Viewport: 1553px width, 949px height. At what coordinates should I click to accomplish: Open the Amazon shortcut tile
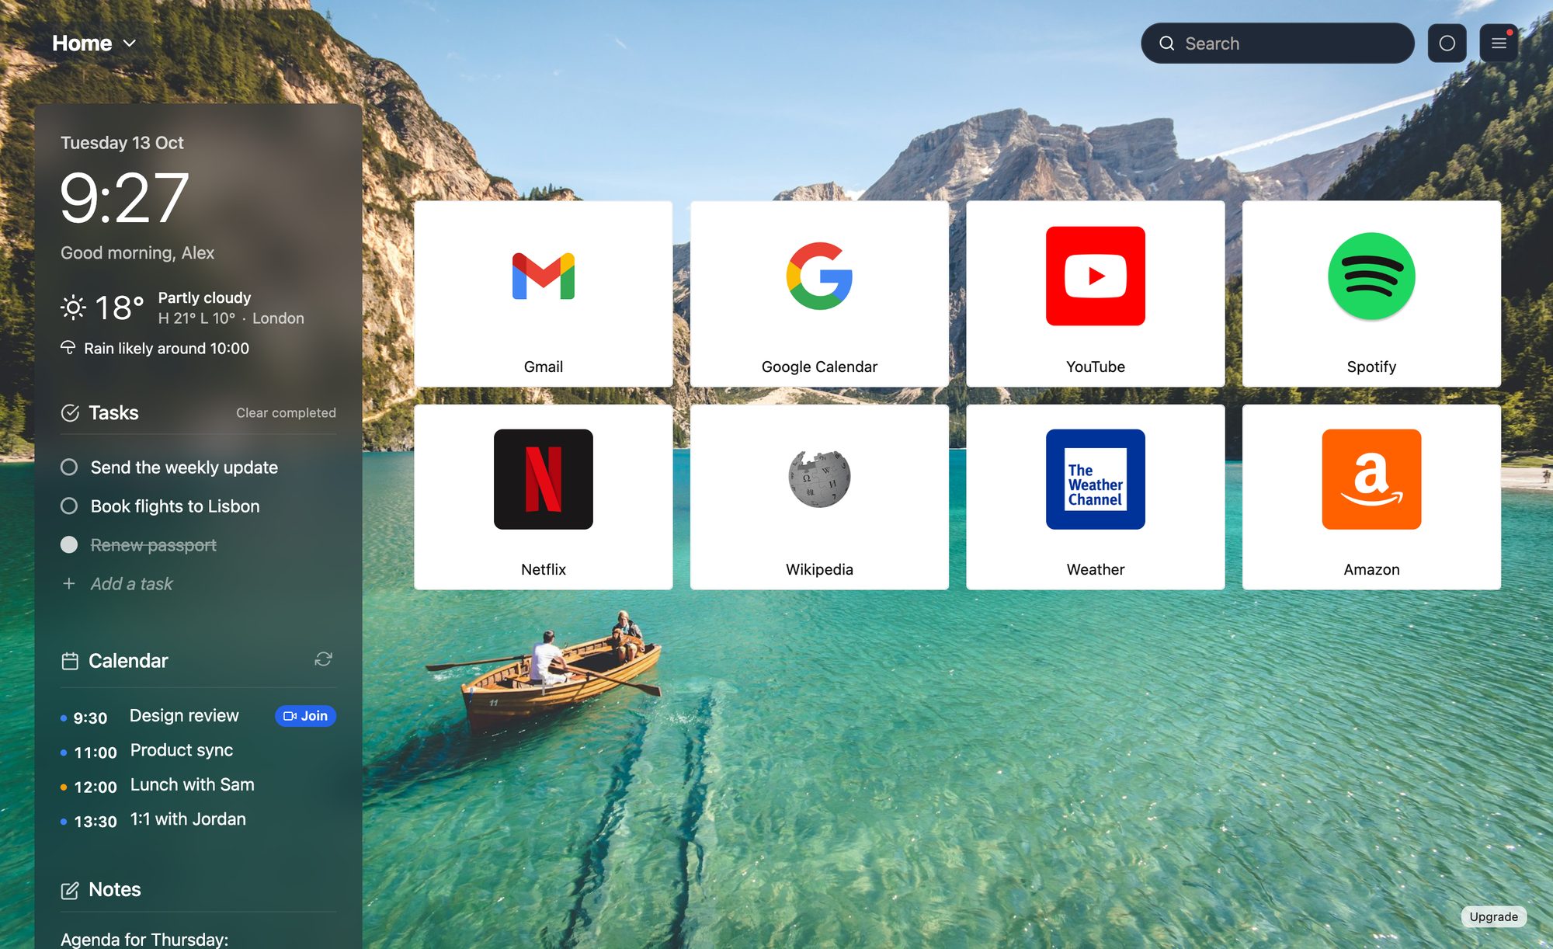click(1371, 497)
